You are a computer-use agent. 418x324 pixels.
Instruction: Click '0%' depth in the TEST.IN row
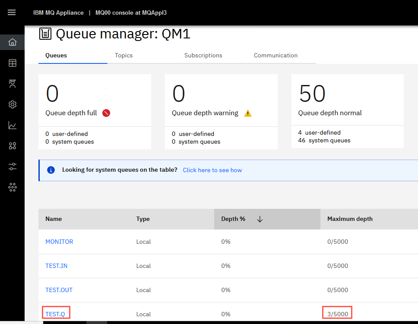point(226,266)
